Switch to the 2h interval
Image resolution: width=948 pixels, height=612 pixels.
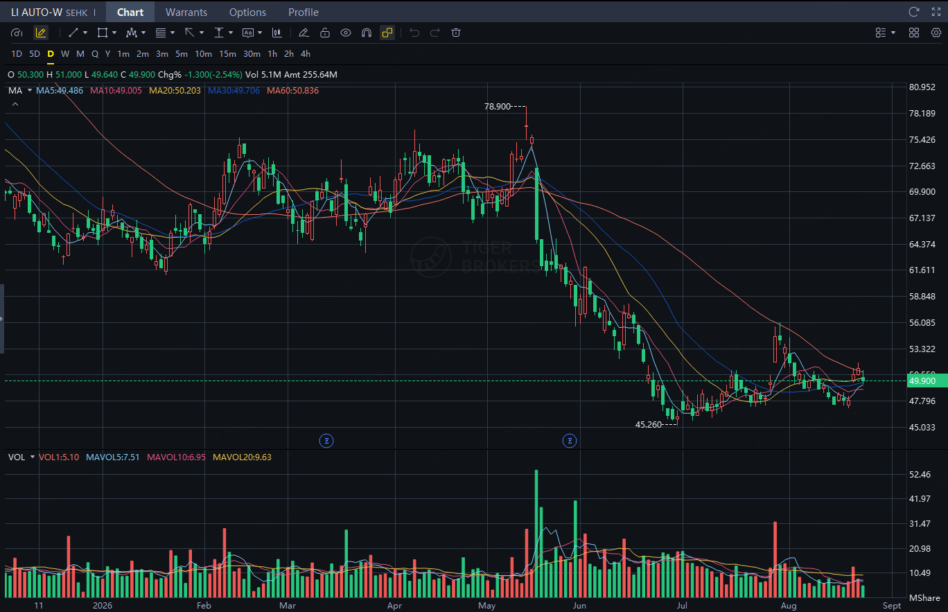click(x=289, y=54)
